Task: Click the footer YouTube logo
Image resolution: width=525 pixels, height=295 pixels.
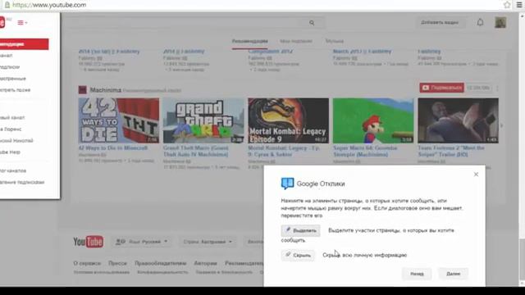Action: (88, 242)
